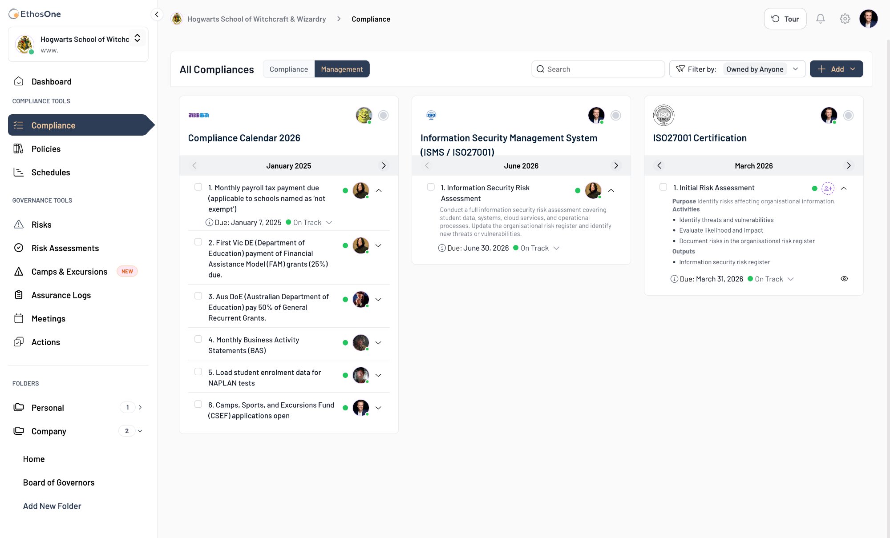Tick the Information Security Risk Assessment checkbox
This screenshot has height=538, width=890.
click(431, 187)
